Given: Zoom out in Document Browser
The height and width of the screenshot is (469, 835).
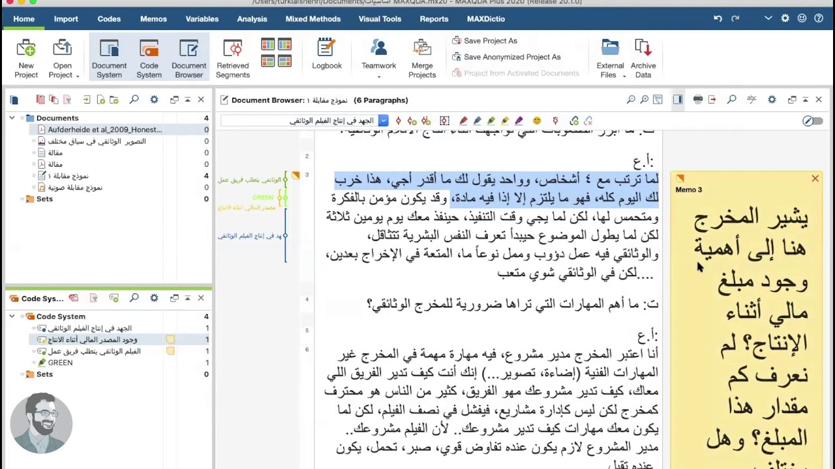Looking at the screenshot, I should click(x=631, y=100).
